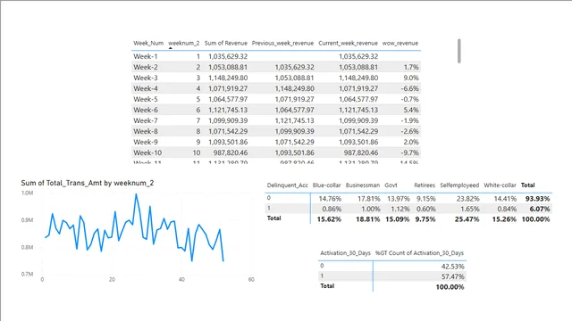572x321 pixels.
Task: Click the Govt column header
Action: click(391, 185)
